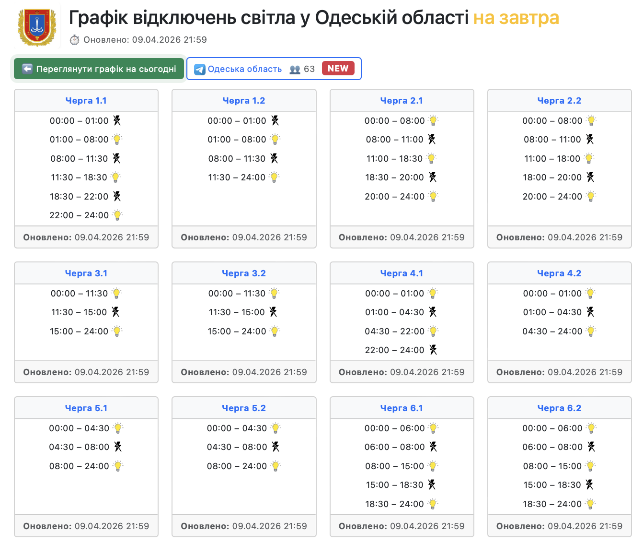The width and height of the screenshot is (643, 544).
Task: Select the Черга 6.1 heading link
Action: pos(402,408)
